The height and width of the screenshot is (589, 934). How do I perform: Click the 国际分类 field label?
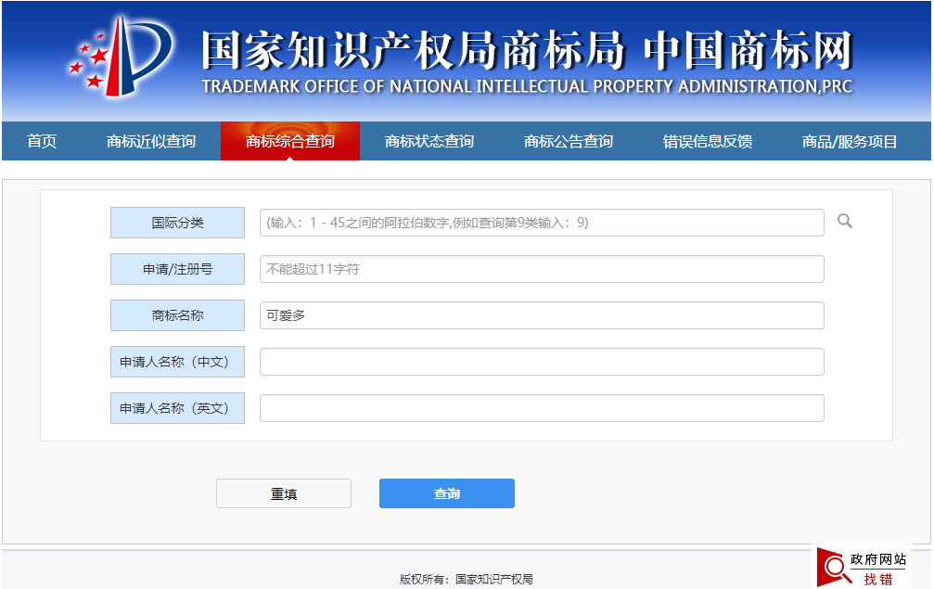[176, 222]
